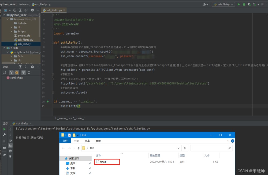The width and height of the screenshot is (268, 175).
Task: Toggle scroll to end in run console
Action: click(10, 146)
